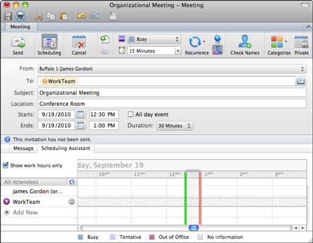Click the Check Names icon
The width and height of the screenshot is (313, 243).
pos(244,41)
